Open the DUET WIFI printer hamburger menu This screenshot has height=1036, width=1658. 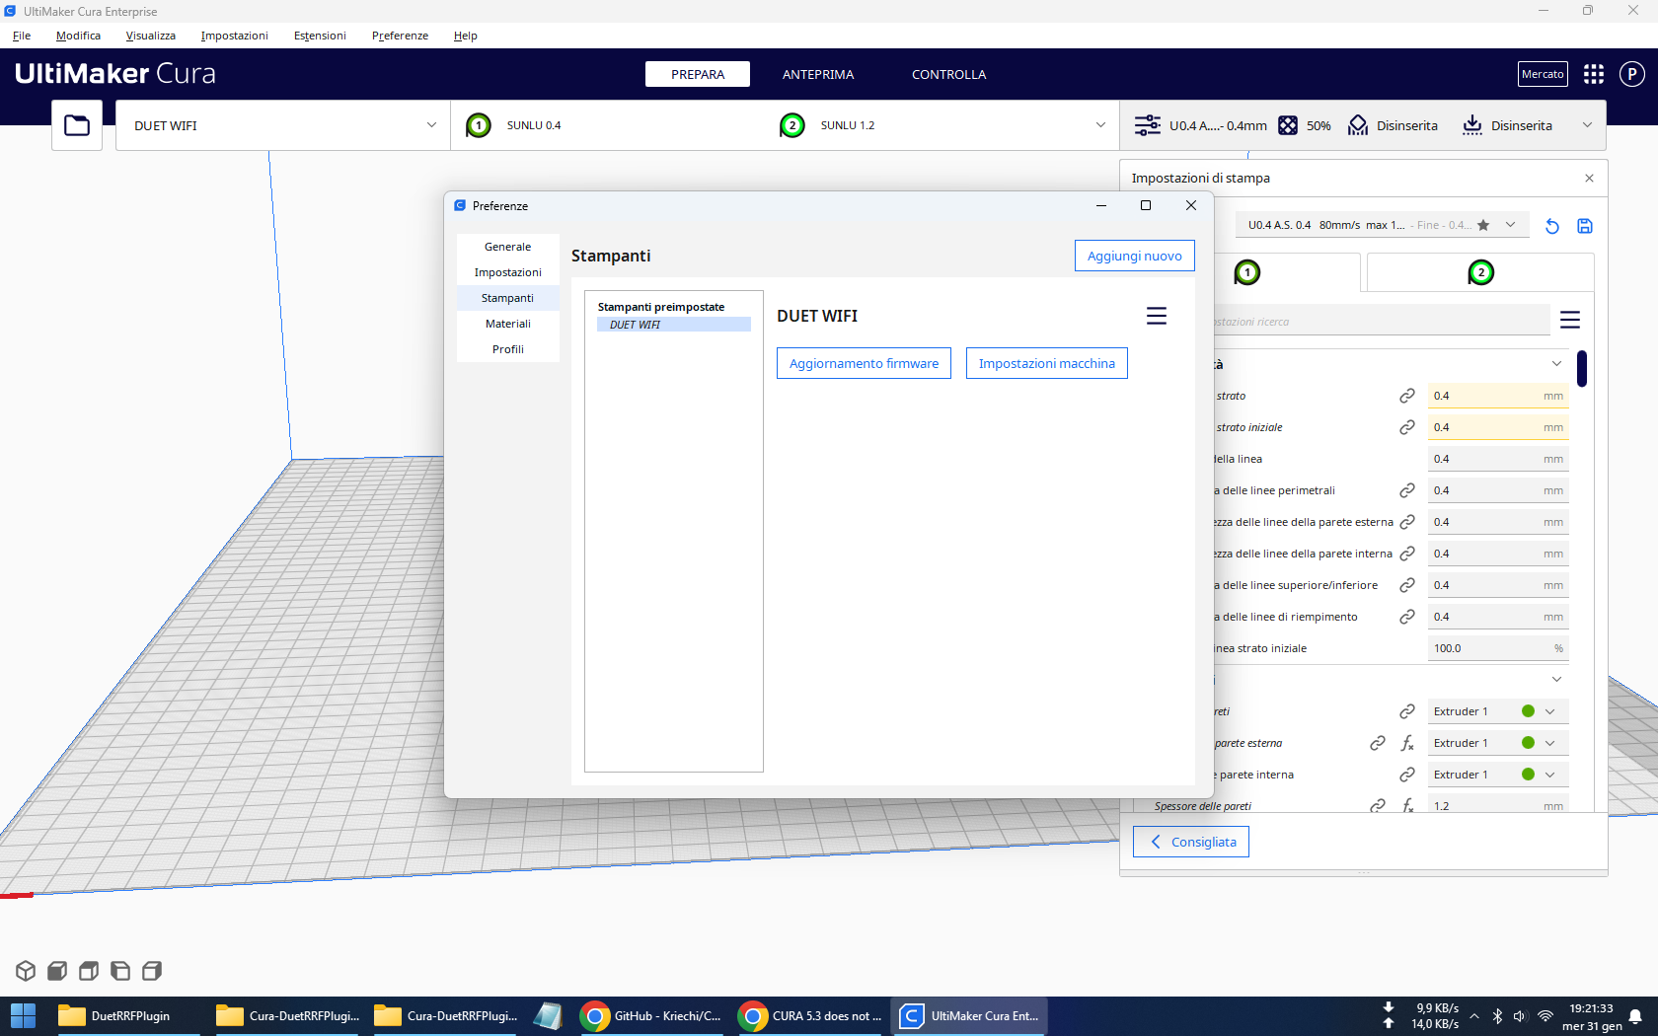(x=1157, y=316)
